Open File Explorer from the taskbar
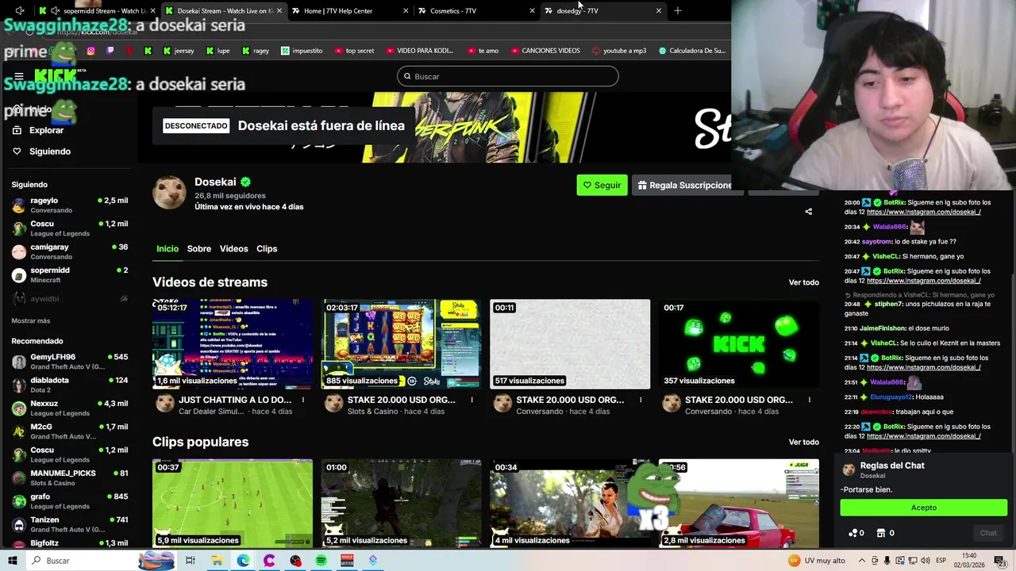 [216, 561]
